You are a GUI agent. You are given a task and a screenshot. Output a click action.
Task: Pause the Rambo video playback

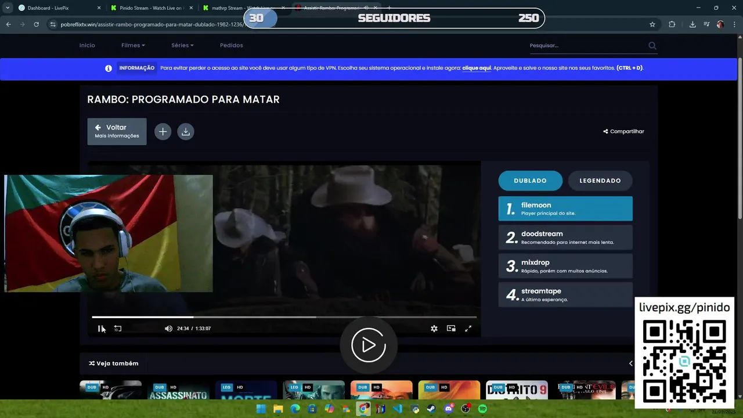point(100,329)
